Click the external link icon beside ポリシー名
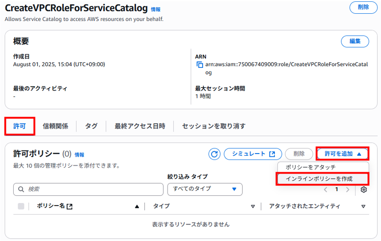The image size is (381, 241). (70, 206)
